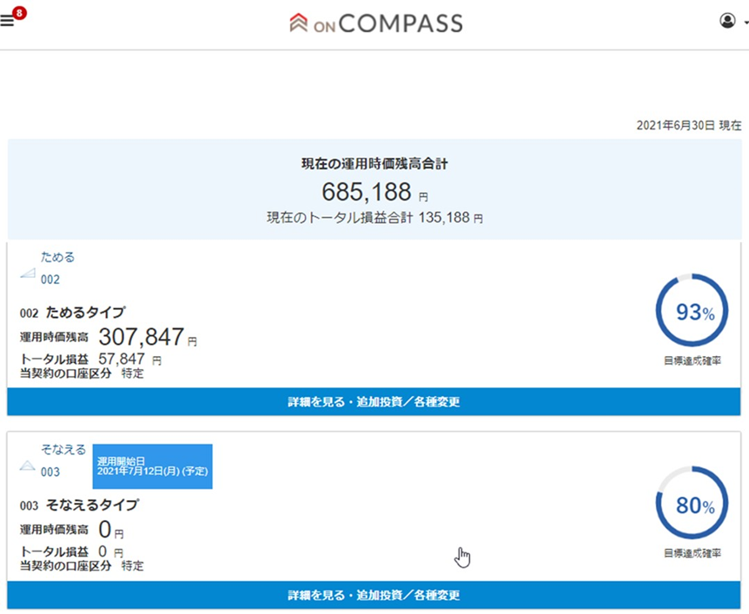Click the 現在の運用時価残高合計 heading
This screenshot has height=614, width=749.
(374, 164)
